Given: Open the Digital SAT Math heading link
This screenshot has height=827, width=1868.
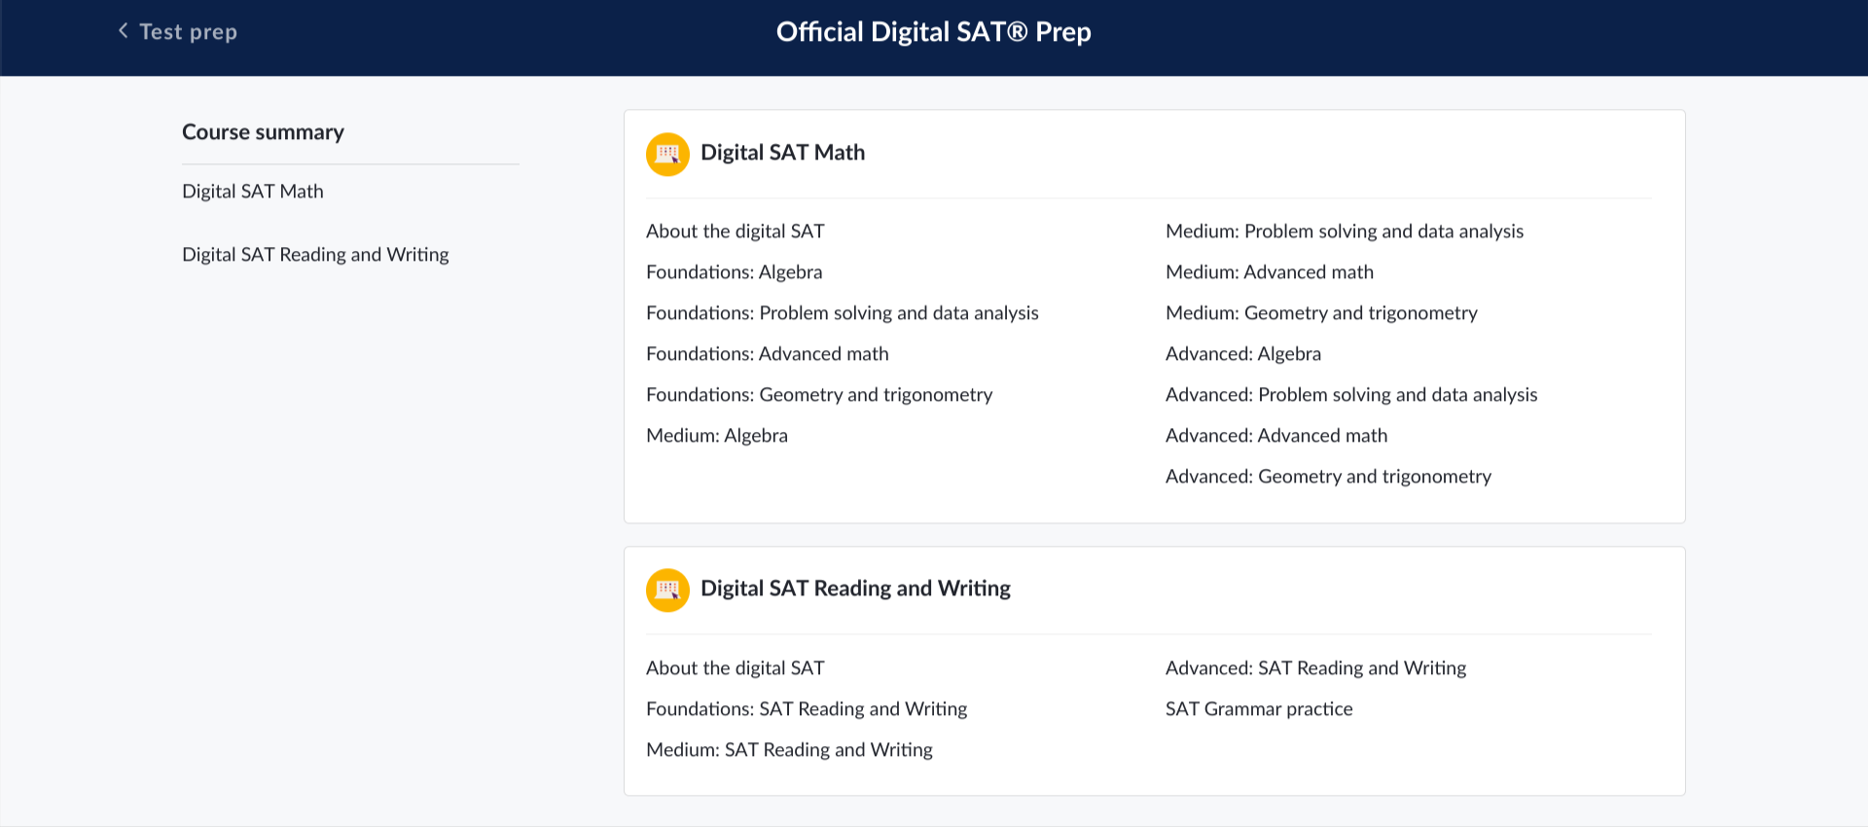Looking at the screenshot, I should tap(782, 153).
